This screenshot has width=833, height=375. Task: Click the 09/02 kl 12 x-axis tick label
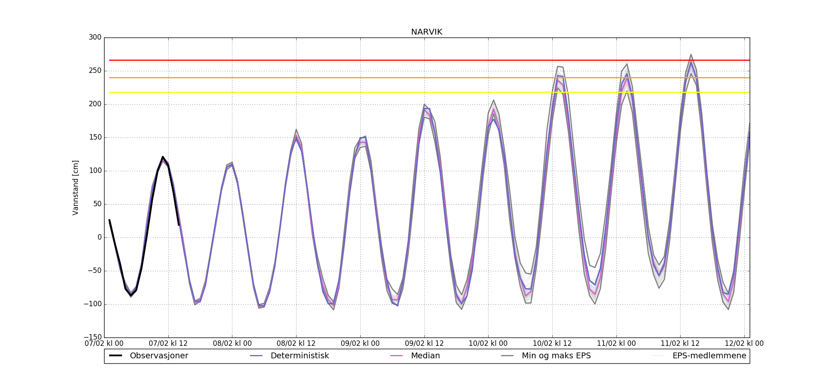pyautogui.click(x=424, y=344)
